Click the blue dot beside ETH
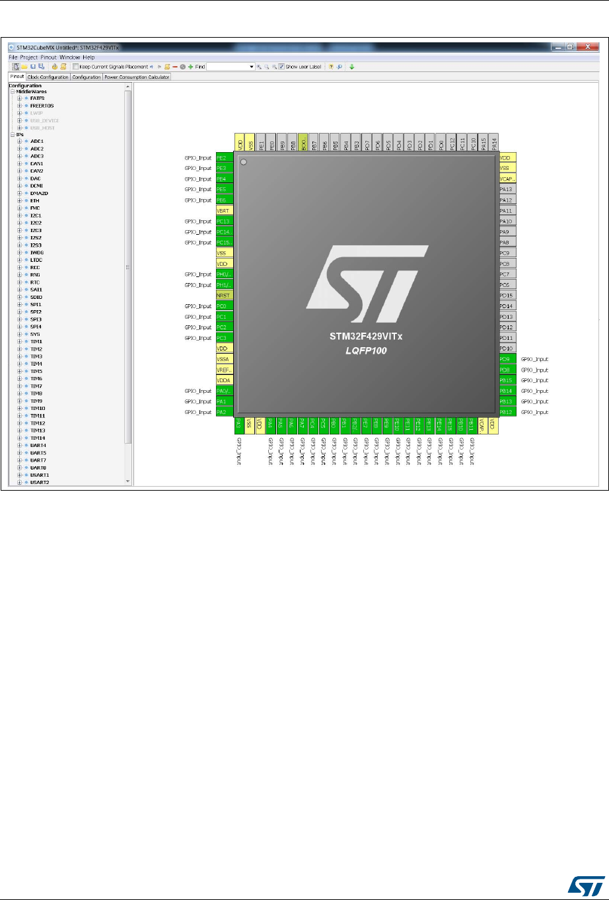This screenshot has width=609, height=900. pyautogui.click(x=26, y=200)
